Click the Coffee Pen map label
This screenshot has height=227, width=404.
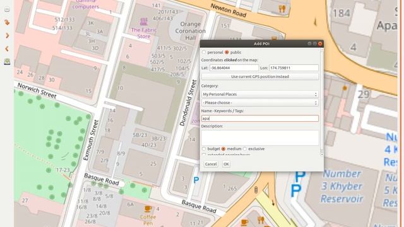coord(148,220)
